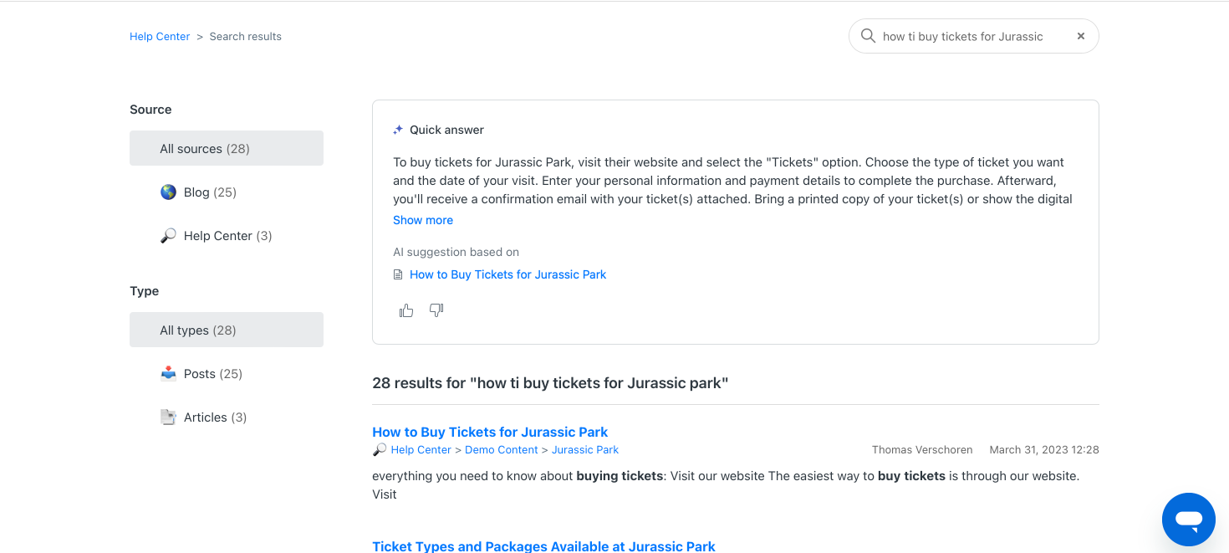Open Ticket Types and Packages result
Viewport: 1229px width, 553px height.
coord(543,546)
